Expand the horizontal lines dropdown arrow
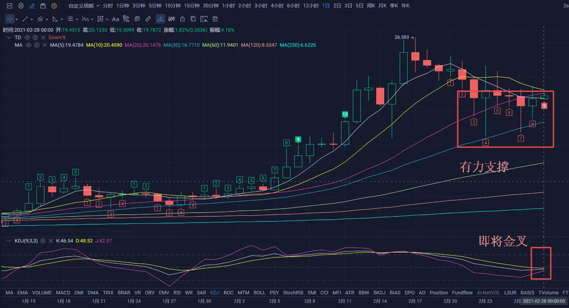The image size is (569, 308). pos(77,19)
